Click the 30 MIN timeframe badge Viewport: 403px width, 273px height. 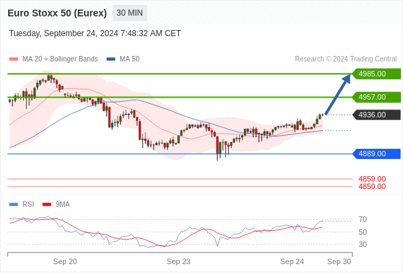130,13
